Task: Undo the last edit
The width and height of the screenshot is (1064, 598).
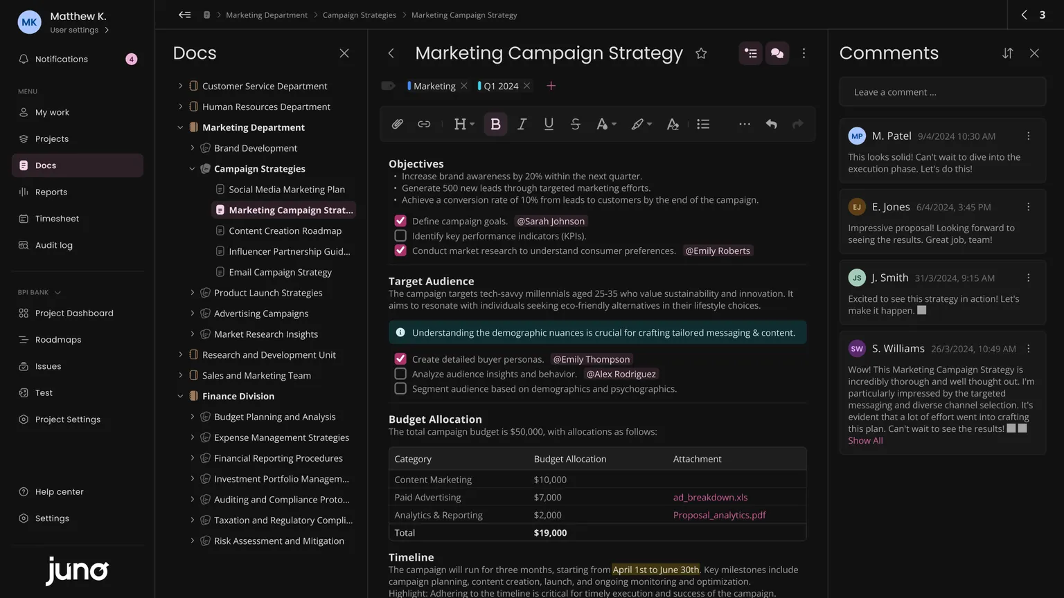Action: [x=771, y=124]
